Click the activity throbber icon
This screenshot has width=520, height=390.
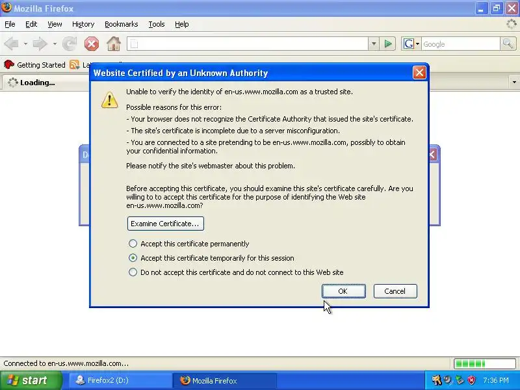tap(512, 24)
